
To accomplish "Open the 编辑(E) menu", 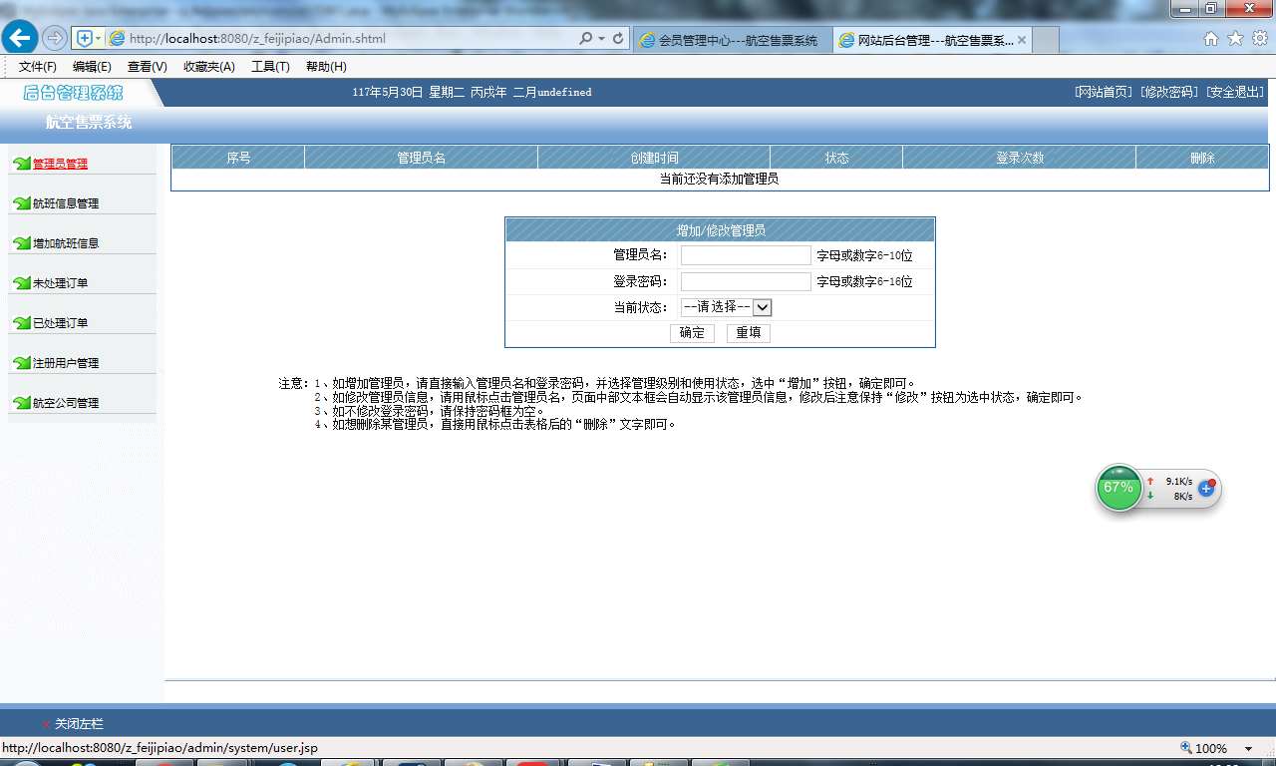I will coord(92,67).
